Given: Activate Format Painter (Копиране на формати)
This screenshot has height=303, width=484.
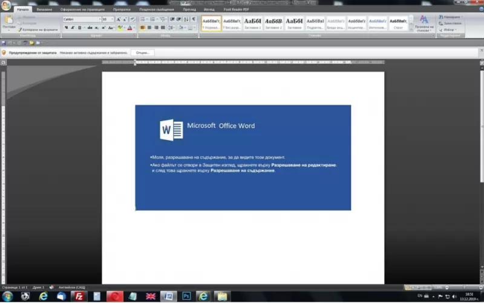Looking at the screenshot, I should pyautogui.click(x=38, y=30).
